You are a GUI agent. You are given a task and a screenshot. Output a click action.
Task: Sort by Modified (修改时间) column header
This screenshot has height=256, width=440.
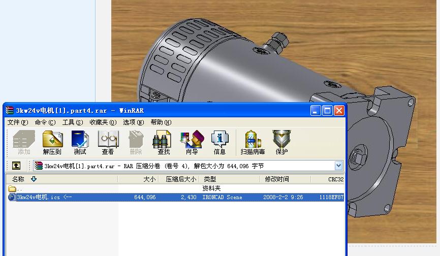285,179
